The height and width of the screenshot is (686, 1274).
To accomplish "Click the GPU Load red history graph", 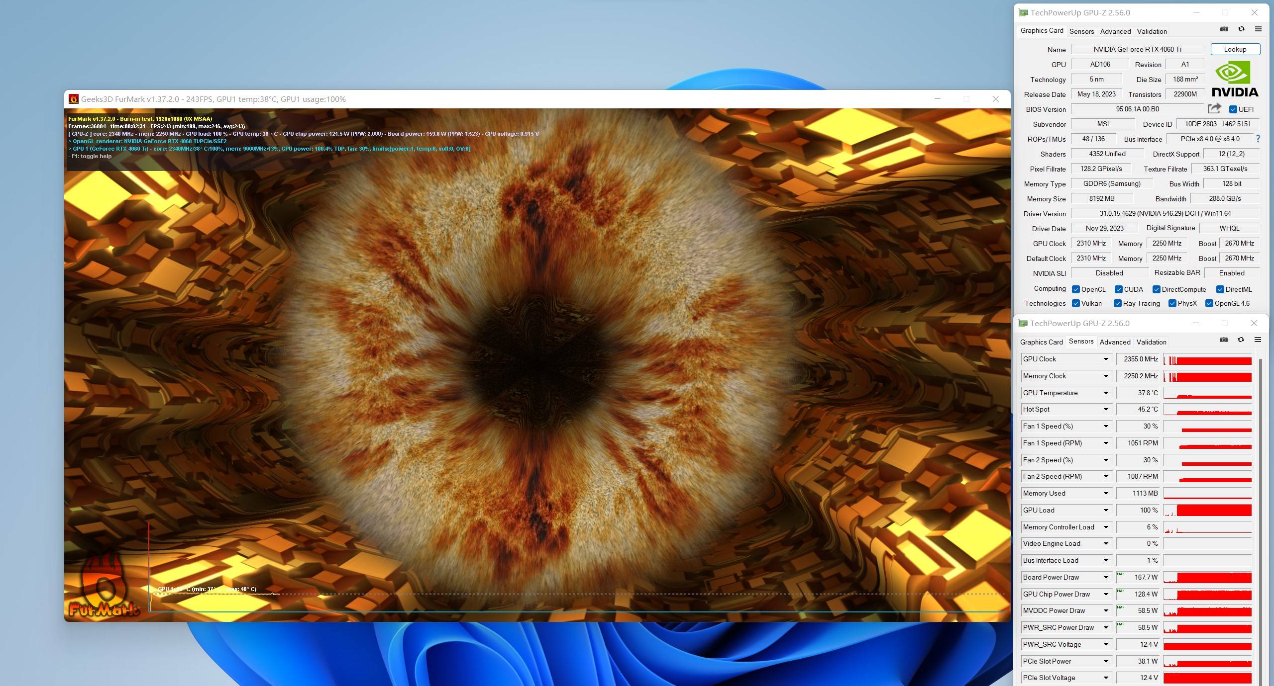I will pyautogui.click(x=1207, y=511).
